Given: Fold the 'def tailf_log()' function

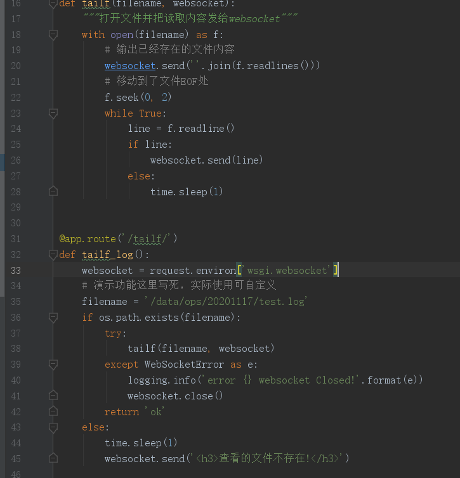Looking at the screenshot, I should pos(53,255).
